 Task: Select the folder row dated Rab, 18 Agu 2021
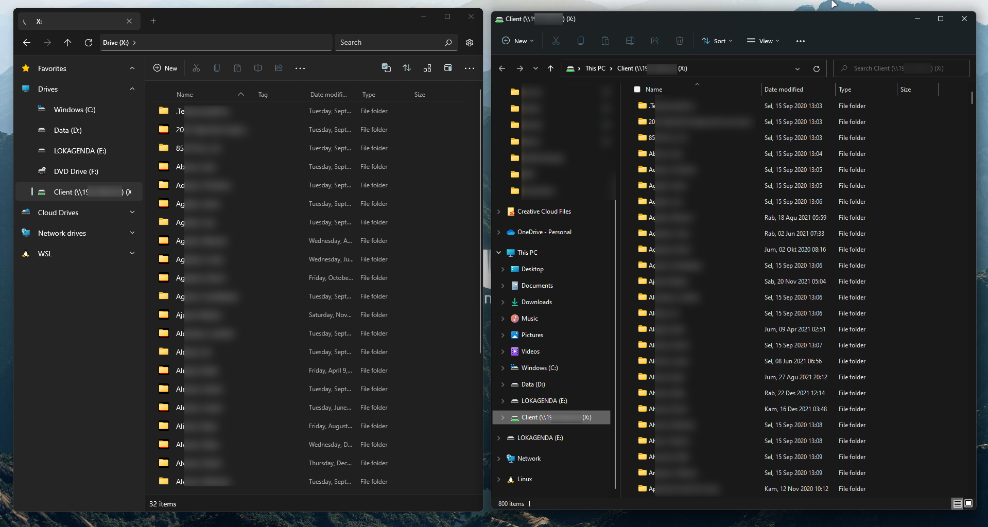coord(795,218)
